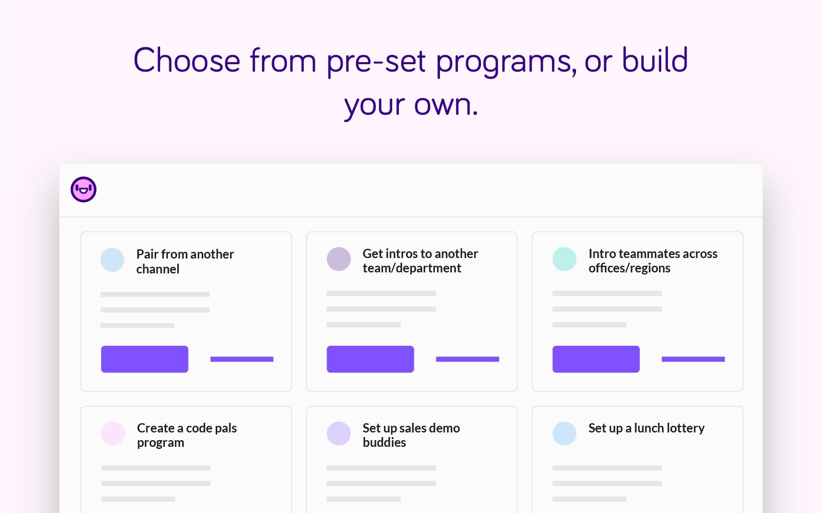Viewport: 822px width, 513px height.
Task: Click the pink circle icon for Create a code pals program
Action: click(x=113, y=433)
